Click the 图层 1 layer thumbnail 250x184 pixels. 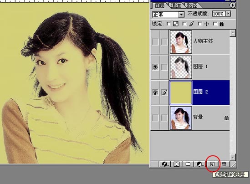point(181,67)
